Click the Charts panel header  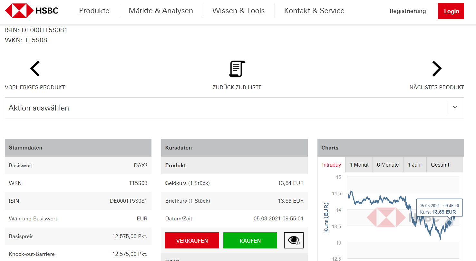click(391, 148)
